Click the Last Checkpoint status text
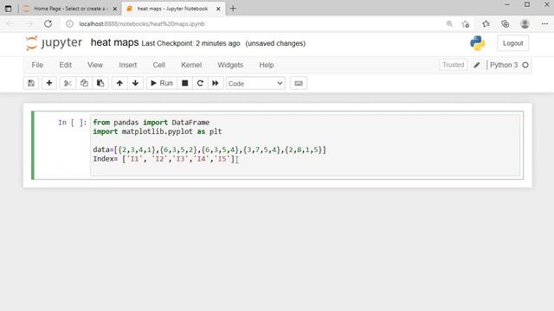 190,43
